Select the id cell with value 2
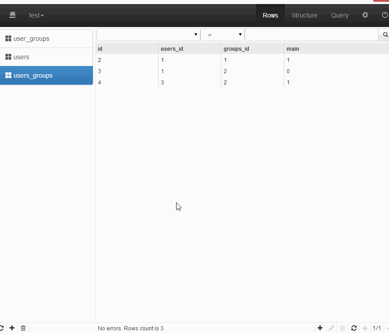This screenshot has height=333, width=389. pos(99,60)
